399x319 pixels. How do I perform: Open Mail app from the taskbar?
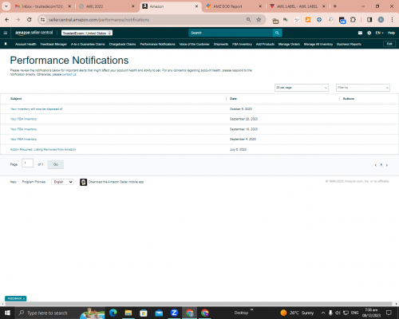pyautogui.click(x=159, y=313)
